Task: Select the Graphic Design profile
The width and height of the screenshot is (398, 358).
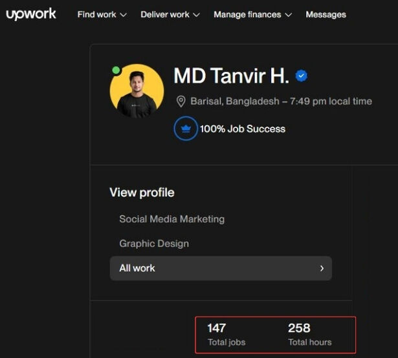Action: tap(154, 244)
